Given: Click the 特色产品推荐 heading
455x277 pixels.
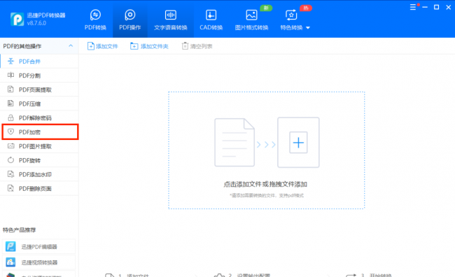Looking at the screenshot, I should pyautogui.click(x=19, y=230).
